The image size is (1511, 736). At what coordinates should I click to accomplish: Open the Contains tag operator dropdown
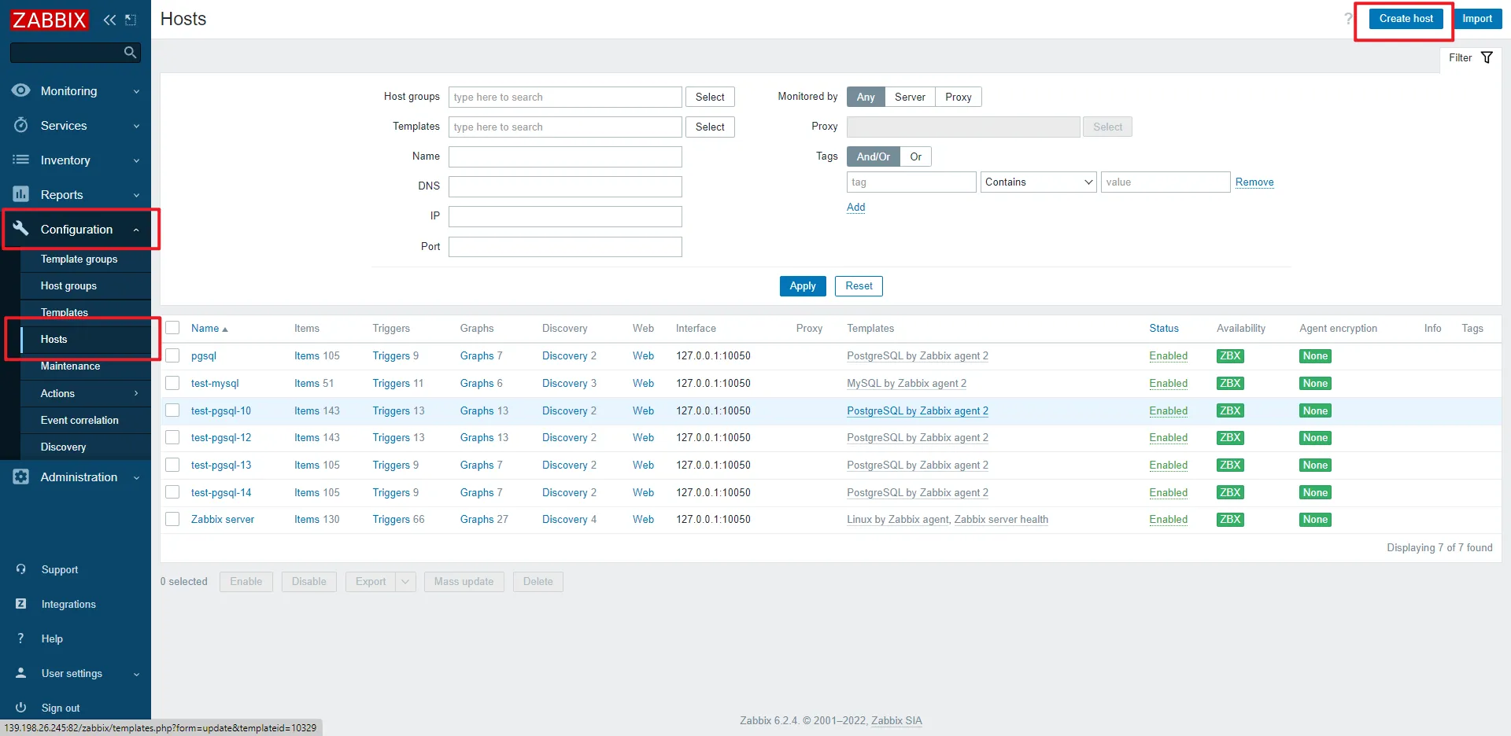1038,182
